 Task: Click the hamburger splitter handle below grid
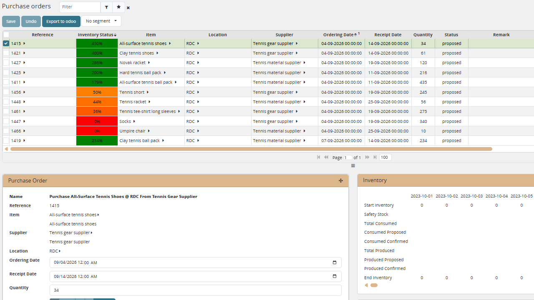[x=353, y=166]
